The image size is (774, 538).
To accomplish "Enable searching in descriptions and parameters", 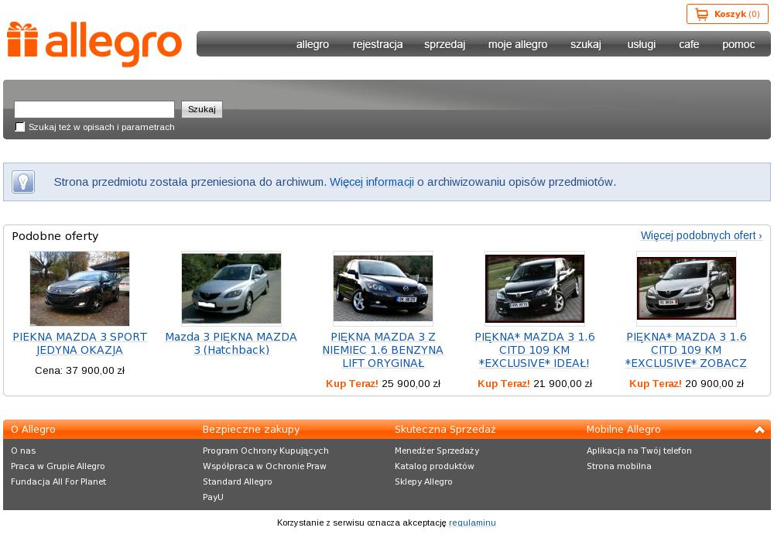I will click(20, 127).
